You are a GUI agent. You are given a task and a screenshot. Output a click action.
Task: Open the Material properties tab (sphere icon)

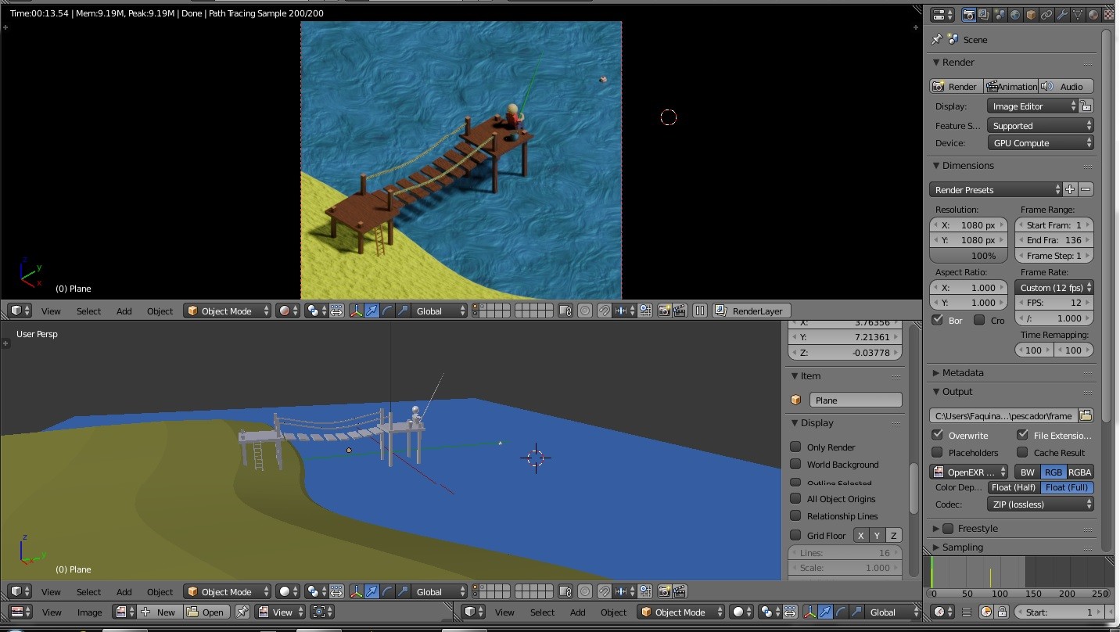tap(1093, 15)
